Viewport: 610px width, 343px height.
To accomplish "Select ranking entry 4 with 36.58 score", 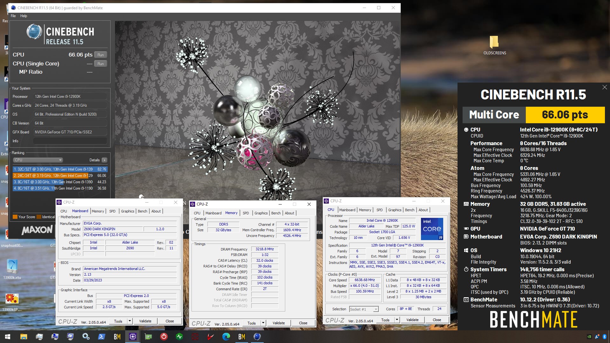I will [60, 188].
